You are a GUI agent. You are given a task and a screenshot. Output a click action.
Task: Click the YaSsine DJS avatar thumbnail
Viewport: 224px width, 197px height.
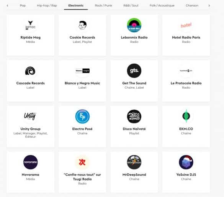186,162
